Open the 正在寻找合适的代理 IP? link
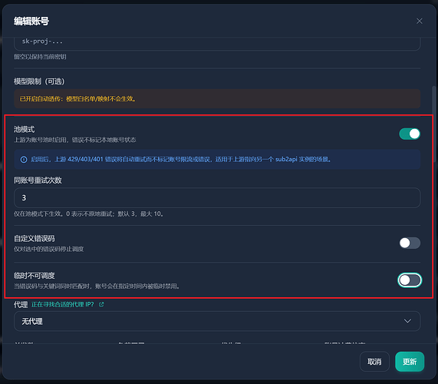Screen dimensions: 438x384 click(63, 305)
